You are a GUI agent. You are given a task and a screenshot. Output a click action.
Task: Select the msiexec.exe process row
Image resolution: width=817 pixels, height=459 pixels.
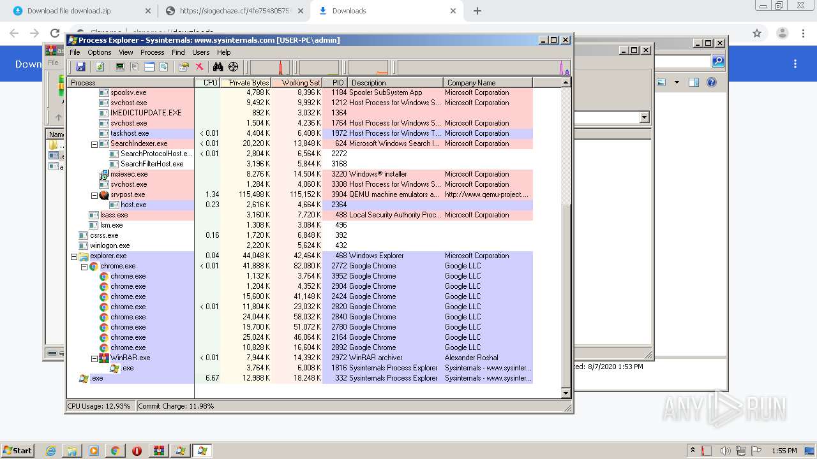tap(300, 174)
